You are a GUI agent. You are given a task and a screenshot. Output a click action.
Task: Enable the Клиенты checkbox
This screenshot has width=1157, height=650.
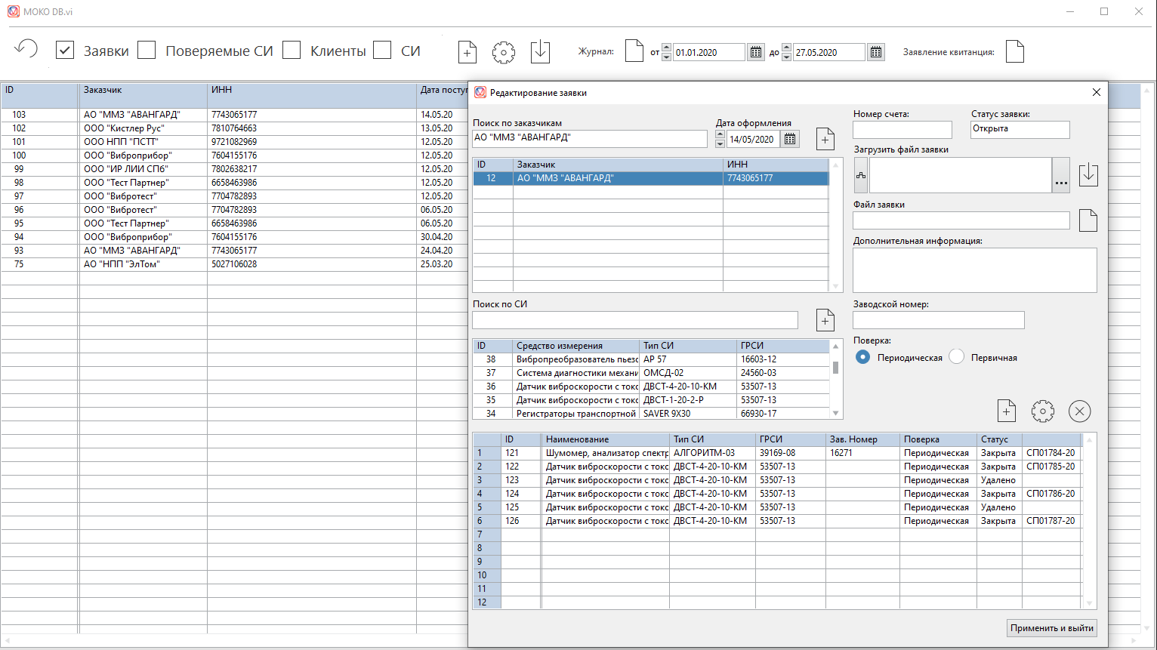(x=292, y=51)
